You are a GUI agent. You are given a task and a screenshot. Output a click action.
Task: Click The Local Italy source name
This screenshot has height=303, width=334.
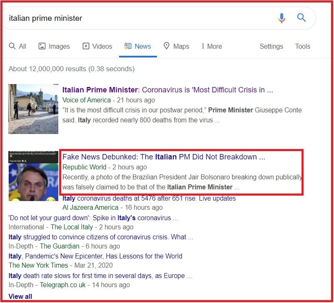click(72, 227)
